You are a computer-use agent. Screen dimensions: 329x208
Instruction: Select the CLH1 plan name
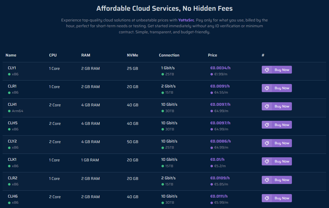12,104
